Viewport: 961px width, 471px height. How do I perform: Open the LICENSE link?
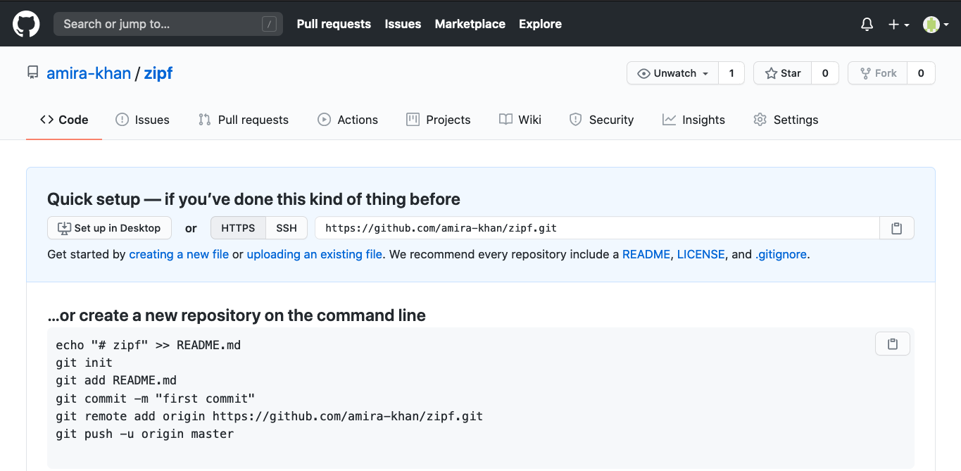tap(701, 254)
